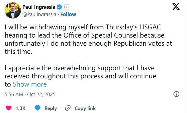
Task: Click the GP affiliation badge
Action: point(66,7)
